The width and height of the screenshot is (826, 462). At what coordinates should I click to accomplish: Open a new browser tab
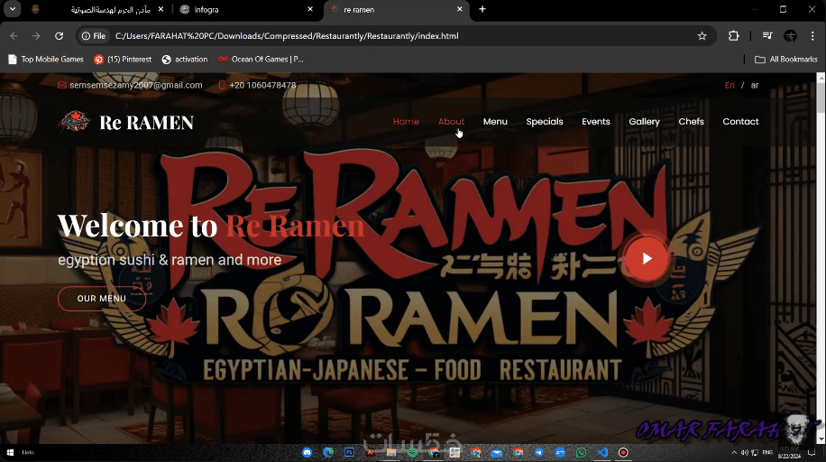pyautogui.click(x=482, y=9)
